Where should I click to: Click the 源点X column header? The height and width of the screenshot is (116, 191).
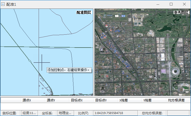click(x=27, y=100)
